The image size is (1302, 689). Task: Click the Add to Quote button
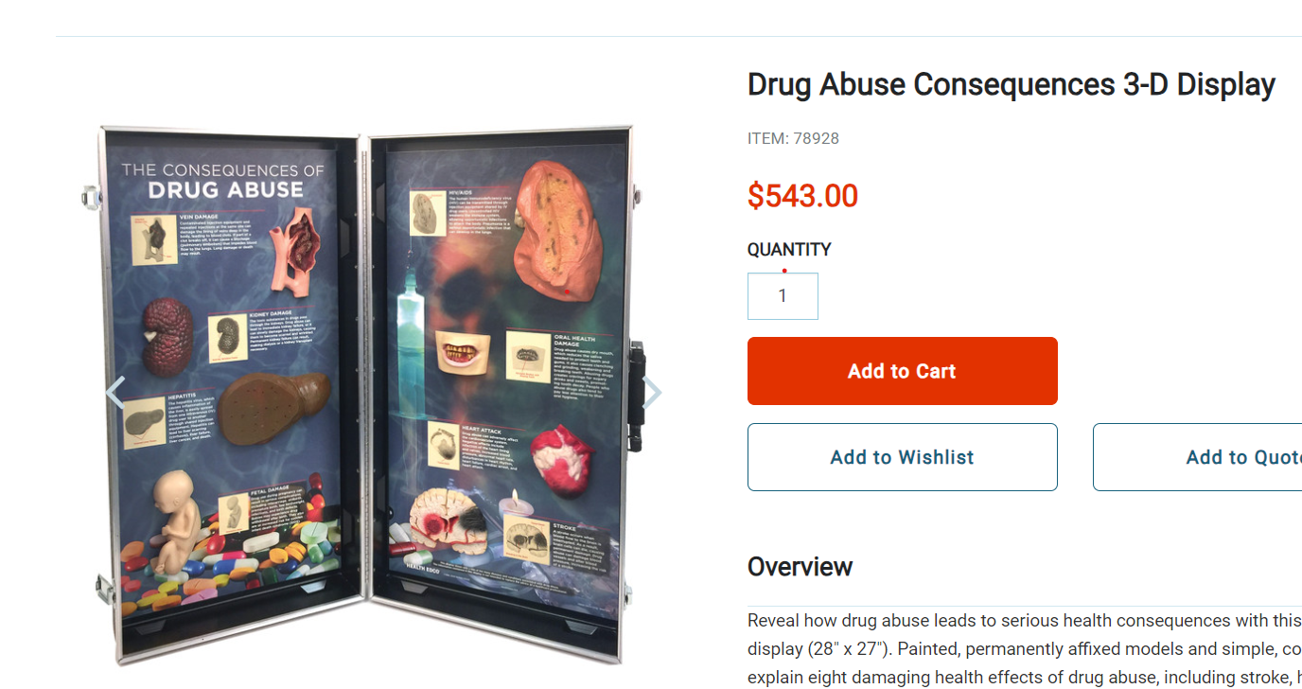pos(1198,457)
